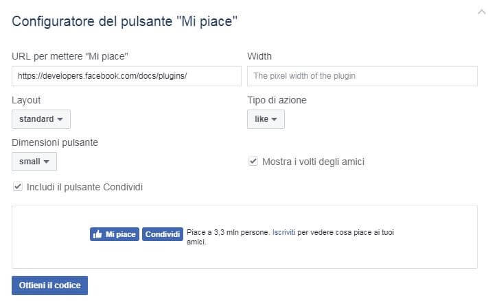This screenshot has height=304, width=488.
Task: Click the Width field label
Action: point(259,55)
